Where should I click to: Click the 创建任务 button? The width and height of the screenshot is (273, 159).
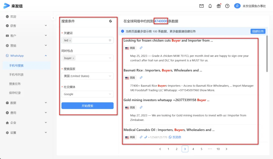coord(258,31)
